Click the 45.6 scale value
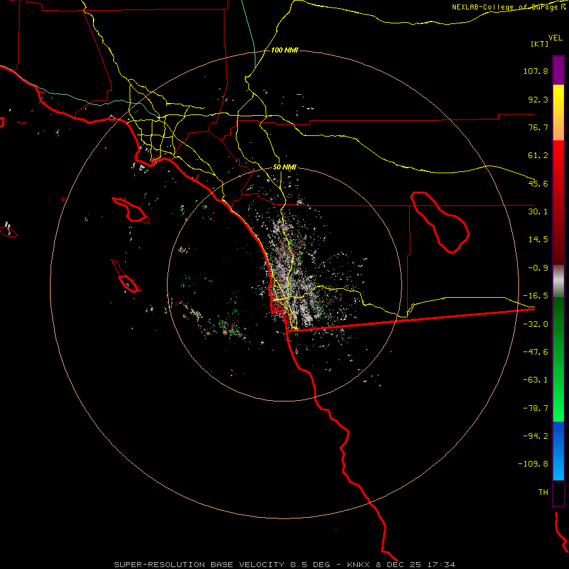Screen dimensions: 569x569 coord(538,183)
